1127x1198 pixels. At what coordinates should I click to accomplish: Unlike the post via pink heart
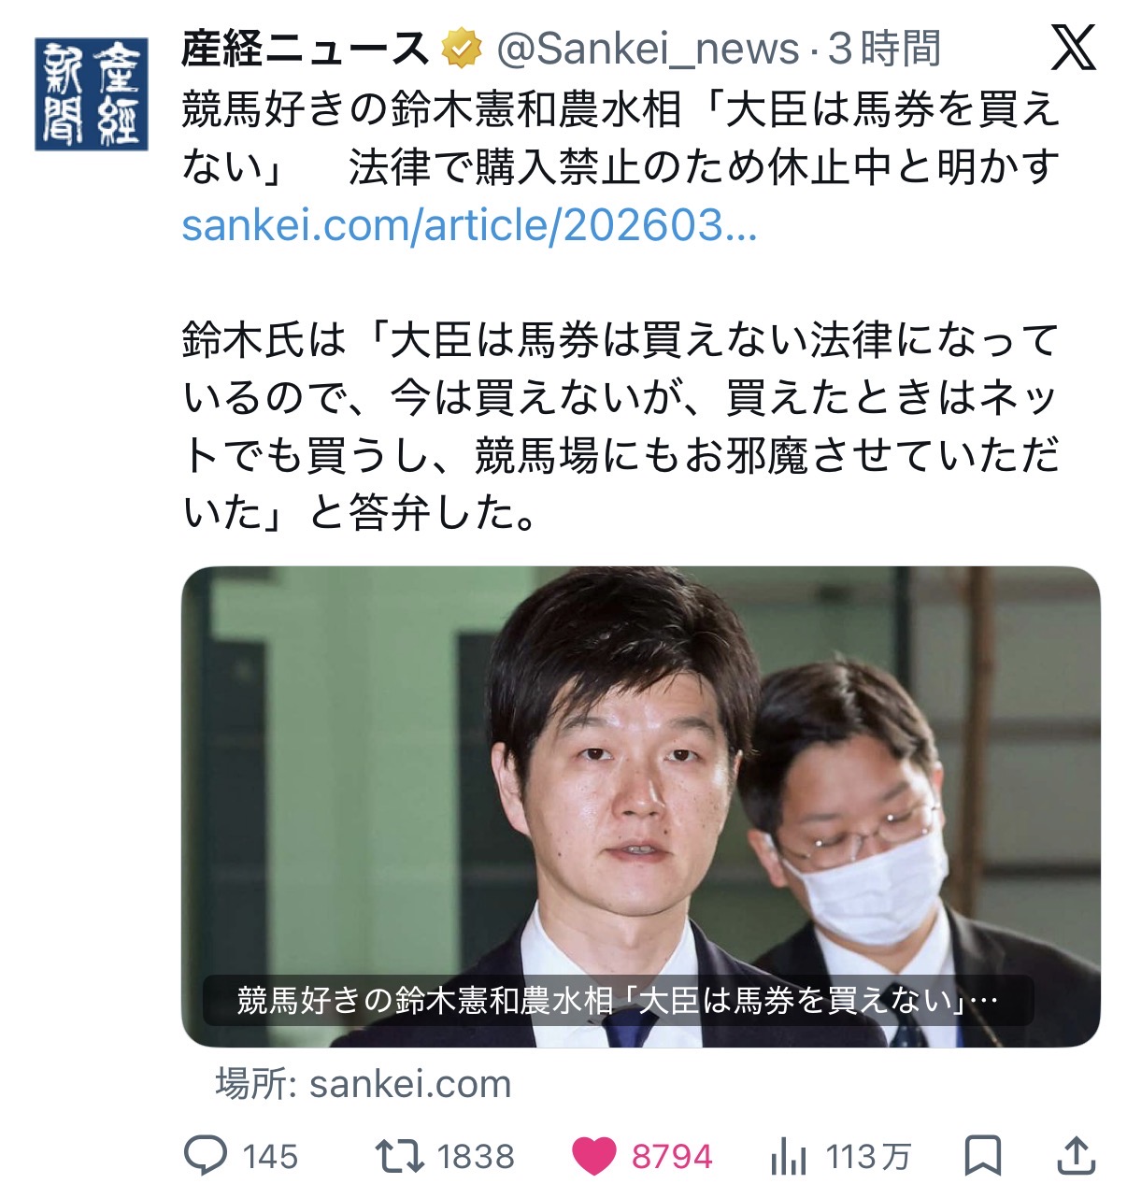click(x=593, y=1157)
